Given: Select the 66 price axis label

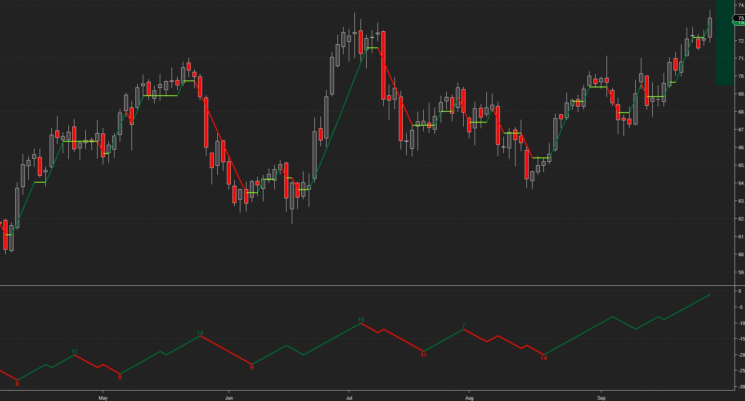Looking at the screenshot, I should pyautogui.click(x=741, y=147).
